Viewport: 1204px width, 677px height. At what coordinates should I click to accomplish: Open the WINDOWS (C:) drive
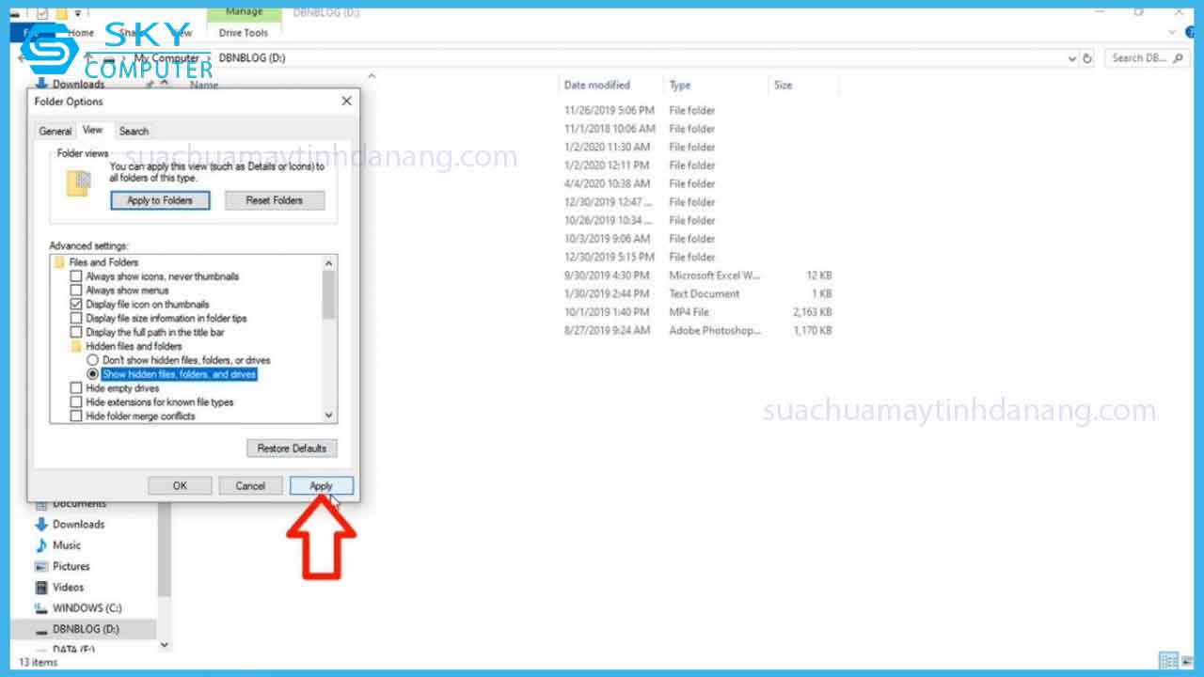(86, 607)
